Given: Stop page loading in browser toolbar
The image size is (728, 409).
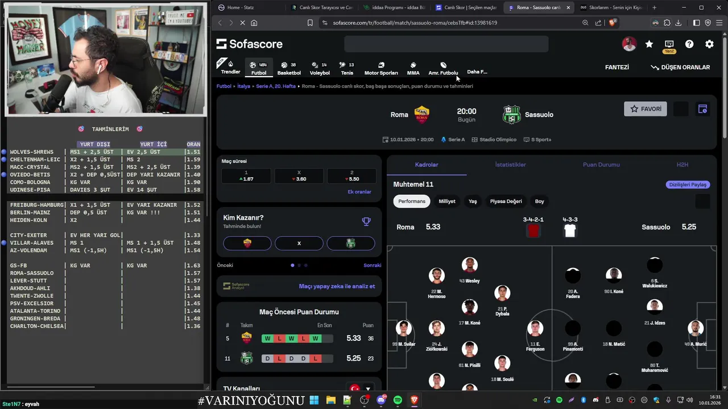Looking at the screenshot, I should (242, 23).
